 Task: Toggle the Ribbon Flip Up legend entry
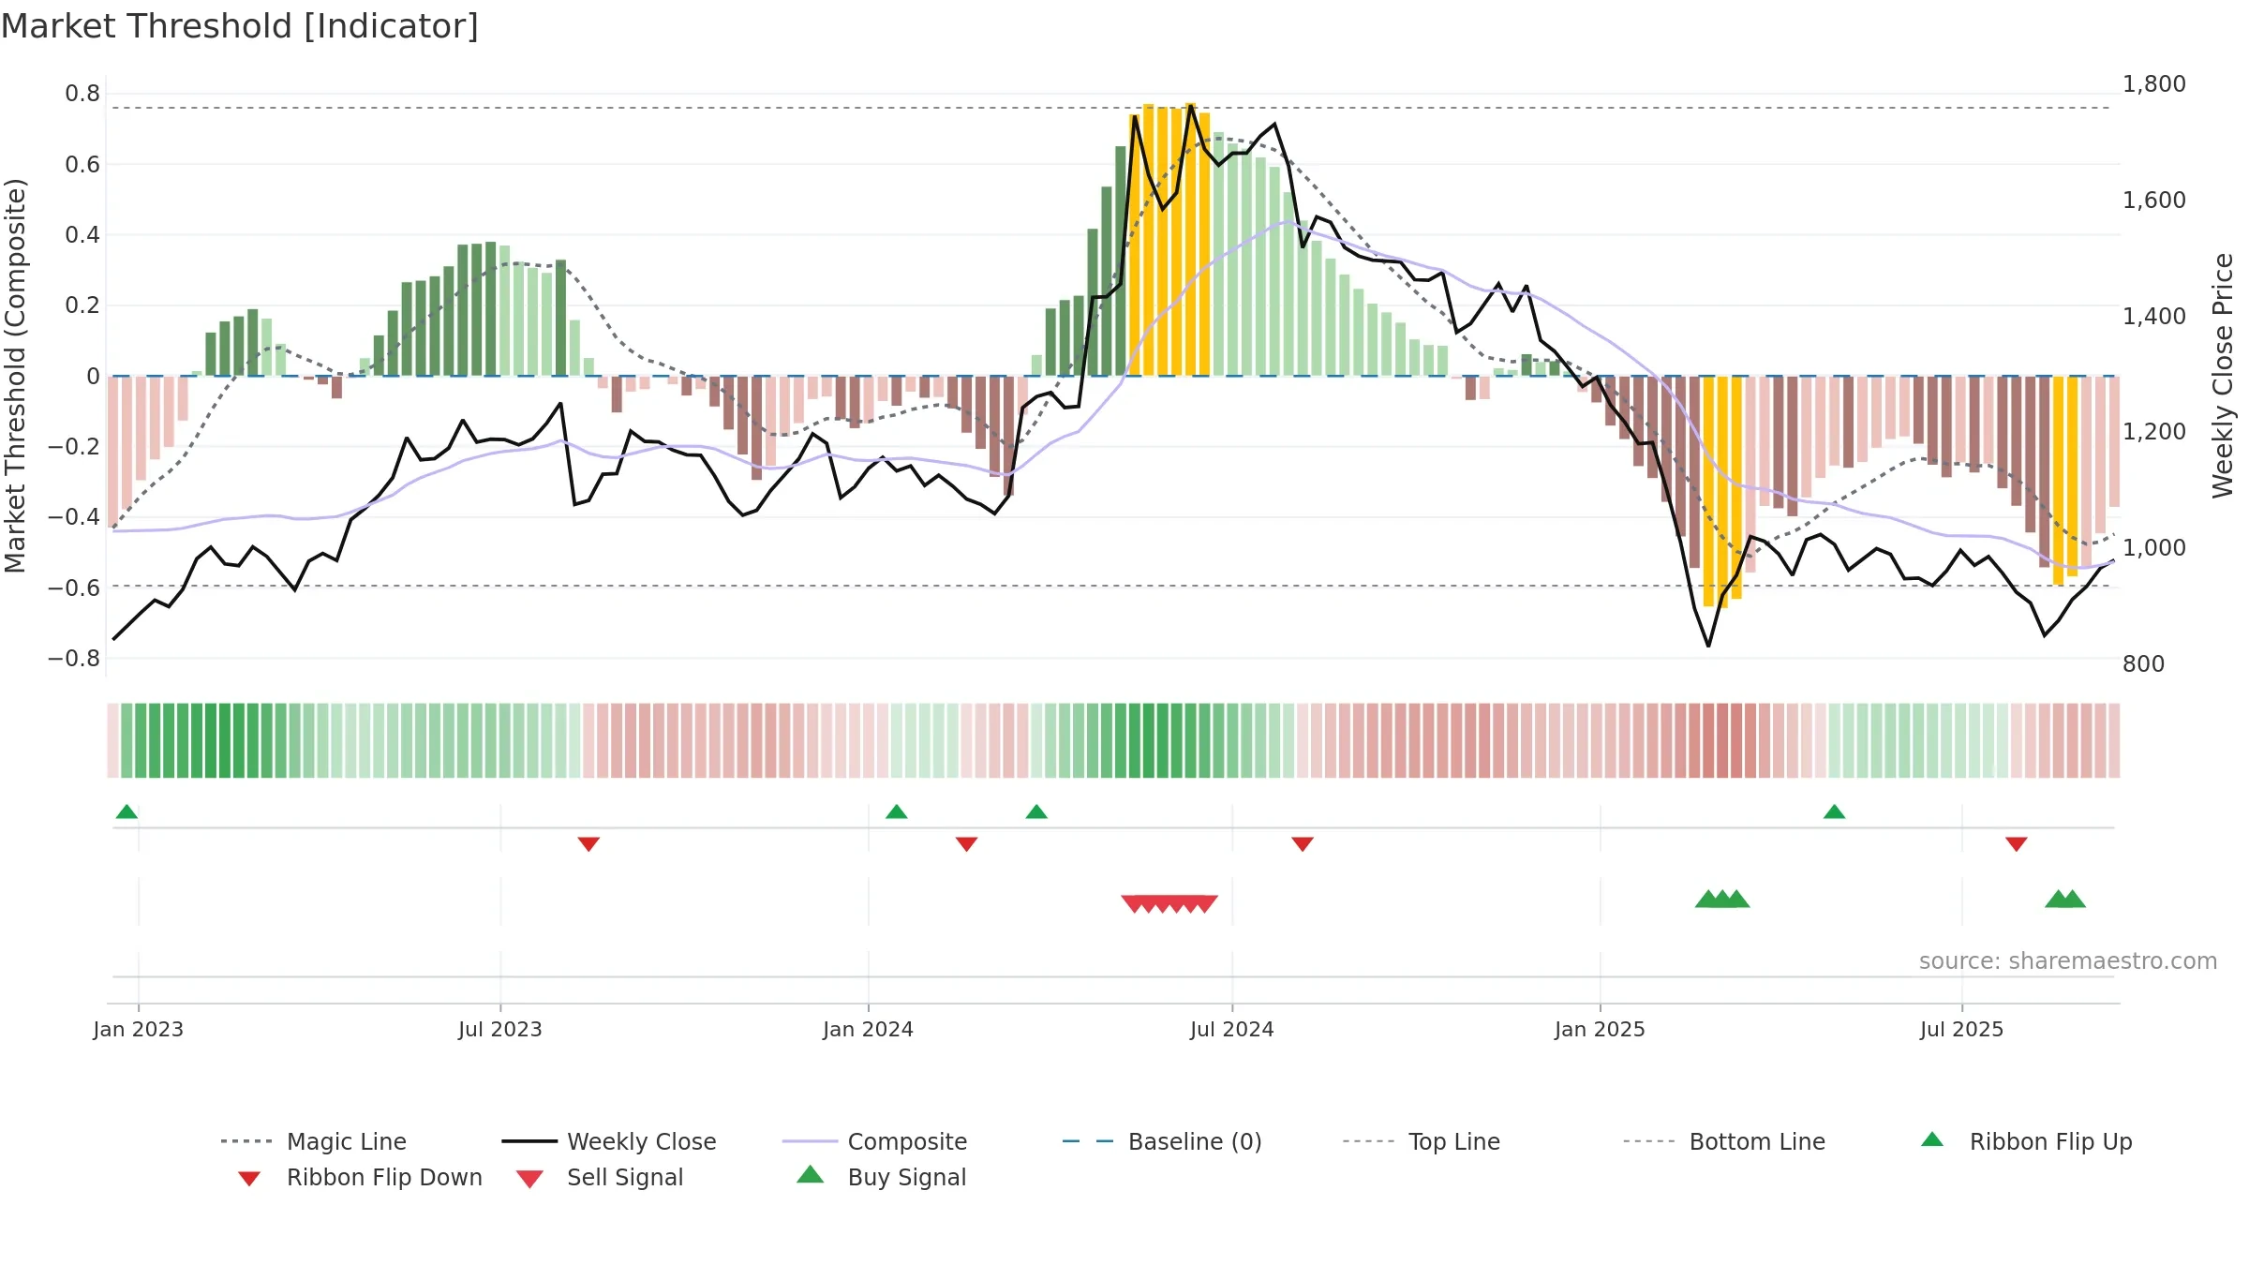(2026, 1141)
